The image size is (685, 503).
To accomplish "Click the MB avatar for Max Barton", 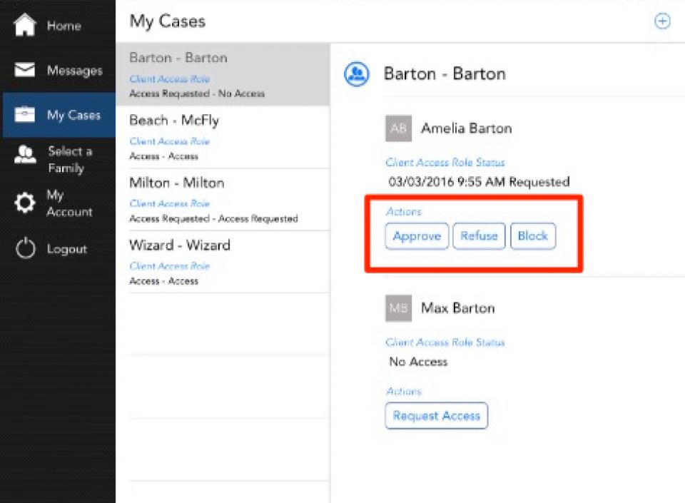I will 398,308.
